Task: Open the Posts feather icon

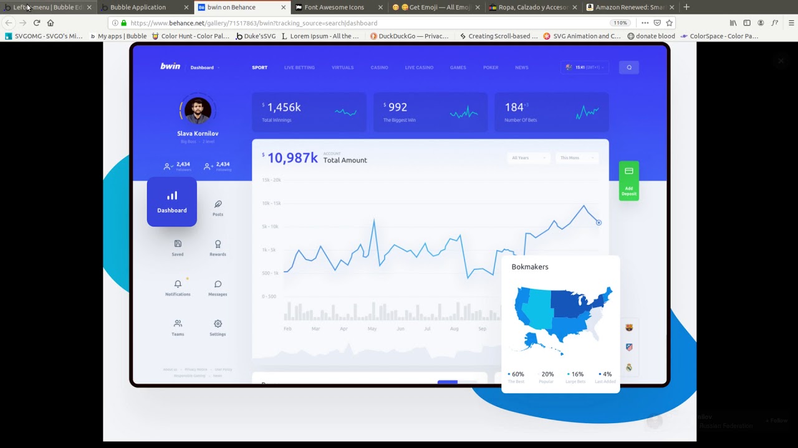Action: pyautogui.click(x=218, y=204)
